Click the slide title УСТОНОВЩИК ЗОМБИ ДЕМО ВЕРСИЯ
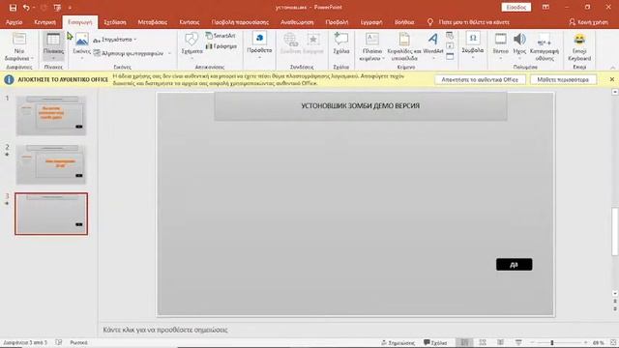The width and height of the screenshot is (619, 348). point(361,105)
